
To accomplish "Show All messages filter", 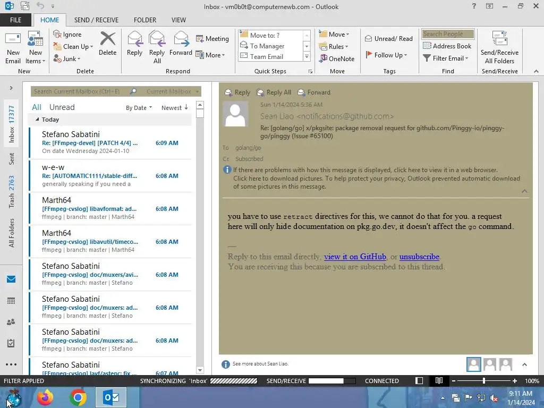I will (x=37, y=107).
